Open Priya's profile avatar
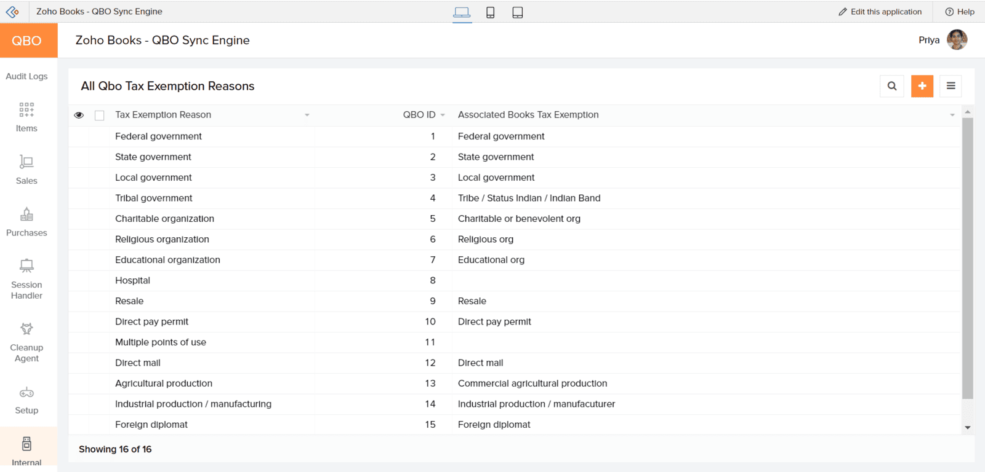This screenshot has height=472, width=985. pos(957,40)
